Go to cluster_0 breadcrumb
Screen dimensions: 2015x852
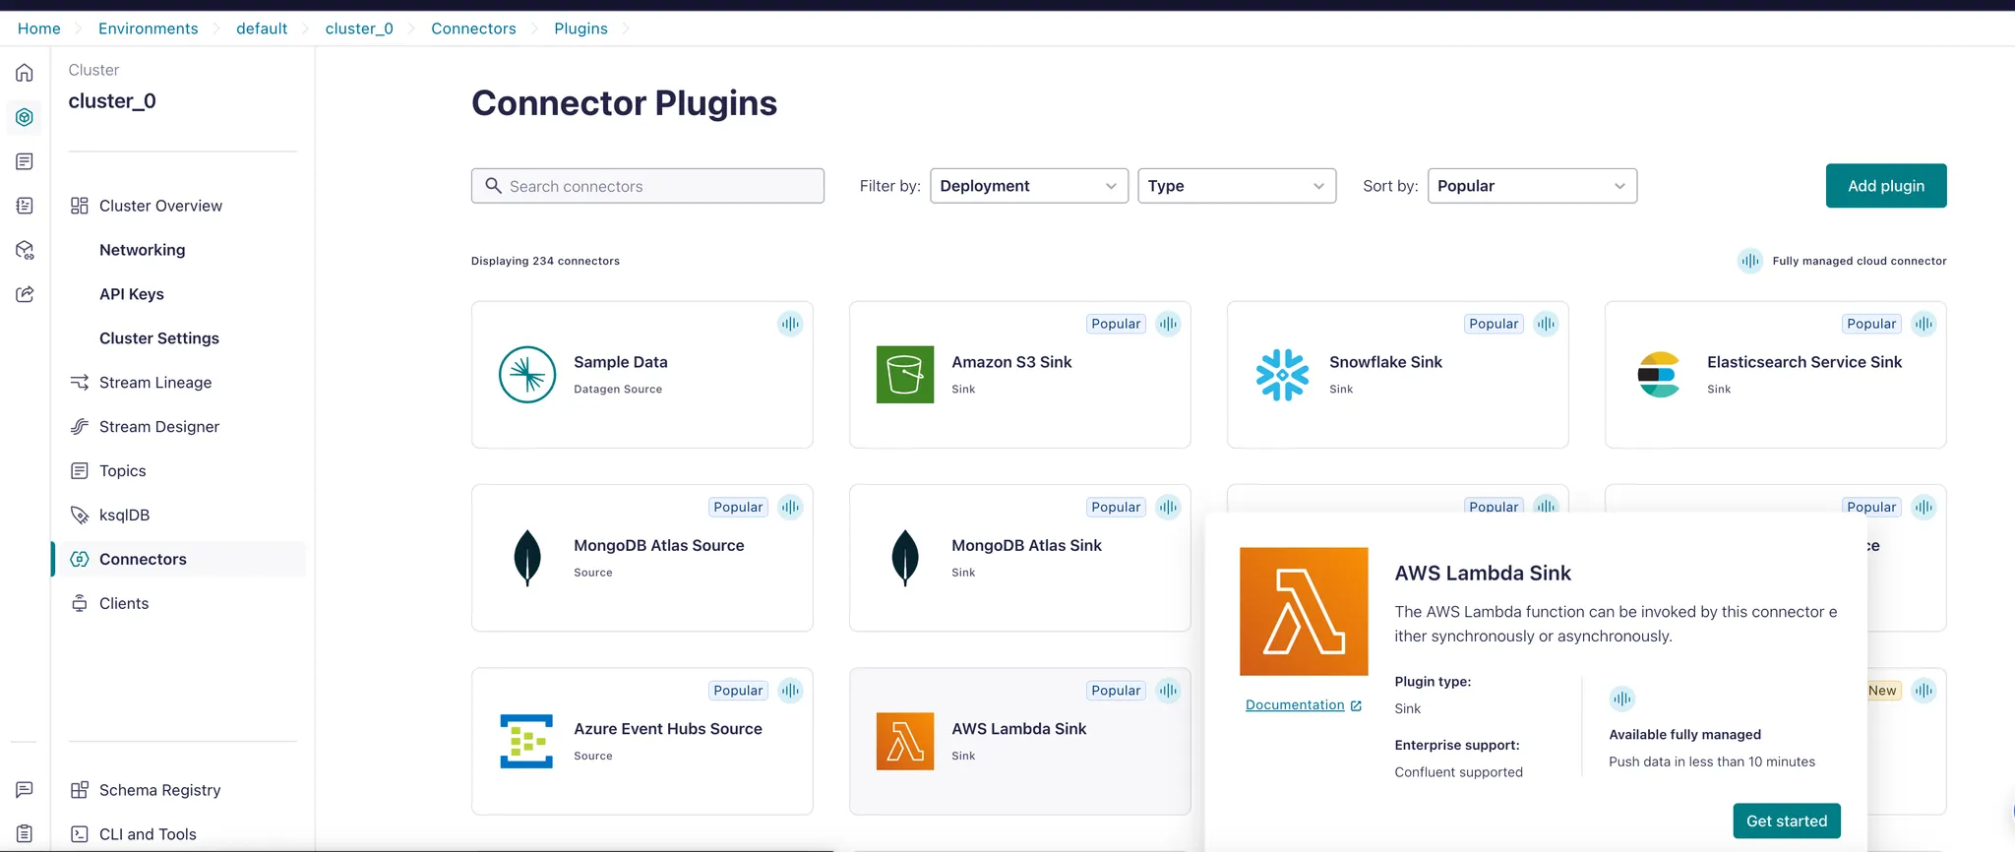point(359,29)
